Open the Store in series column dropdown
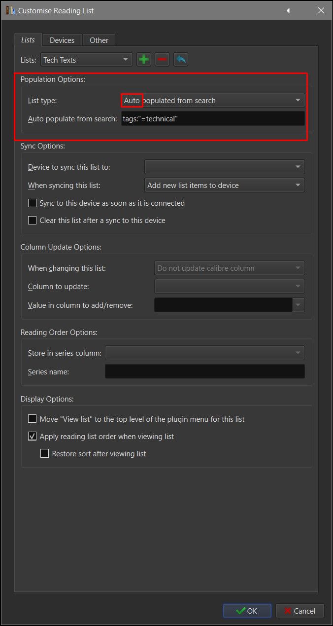Viewport: 333px width, 626px height. tap(204, 353)
